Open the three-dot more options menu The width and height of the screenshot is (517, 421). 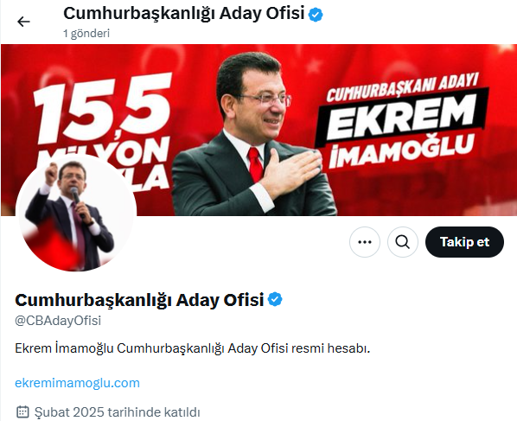(365, 242)
